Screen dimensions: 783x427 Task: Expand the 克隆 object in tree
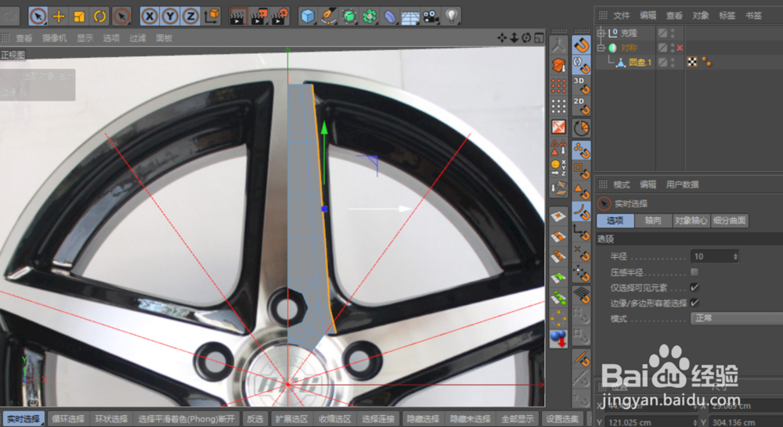[601, 33]
